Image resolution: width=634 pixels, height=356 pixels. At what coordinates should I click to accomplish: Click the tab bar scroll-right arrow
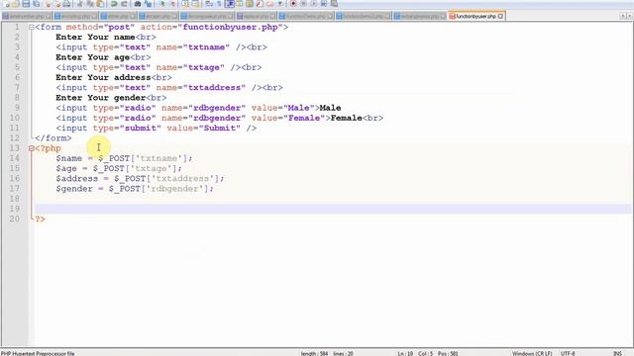click(x=630, y=16)
